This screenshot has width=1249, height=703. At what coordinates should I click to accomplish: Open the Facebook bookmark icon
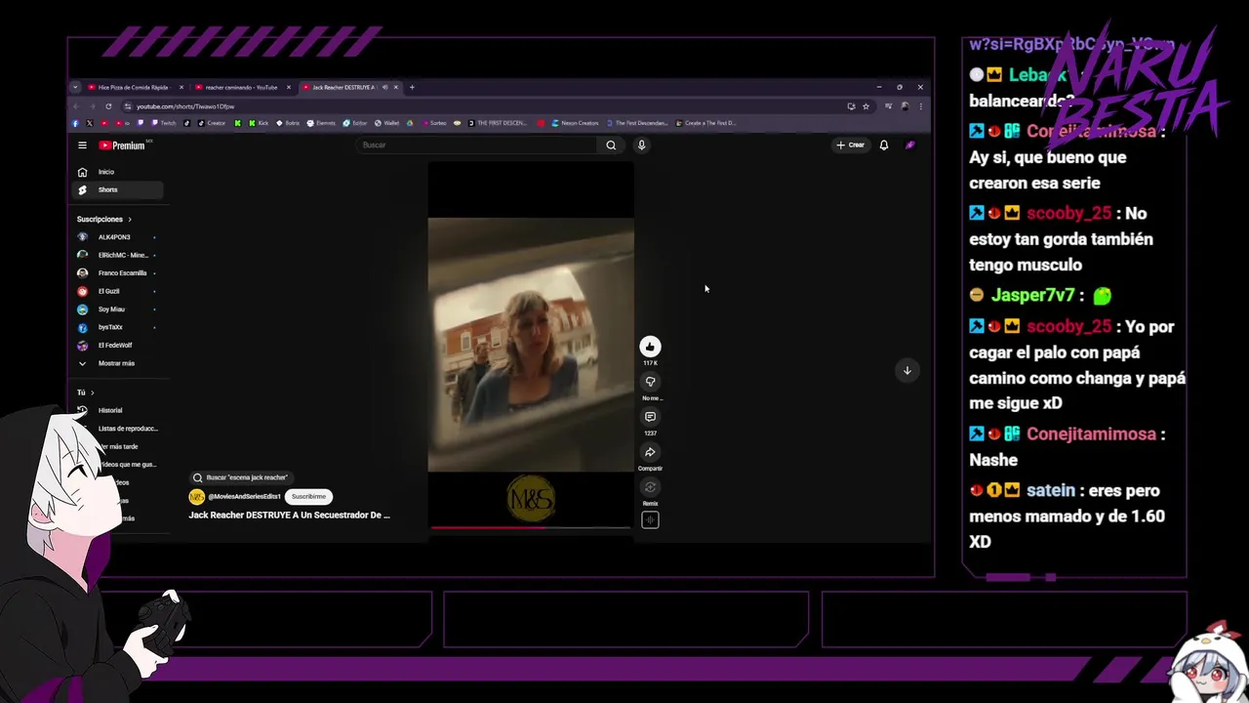(75, 123)
